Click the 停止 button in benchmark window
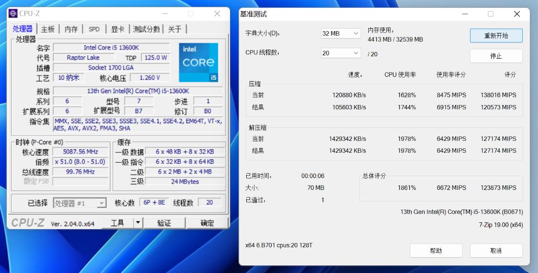The image size is (538, 273). tap(496, 56)
